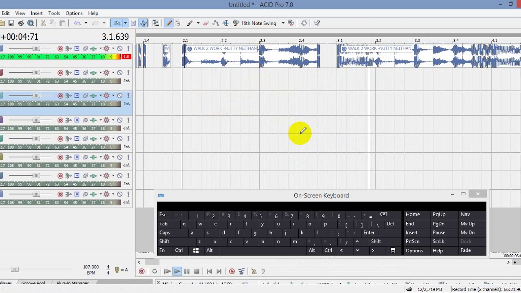Open automation settings gear on first track
Viewport: 521px width, 293px height.
(x=107, y=48)
